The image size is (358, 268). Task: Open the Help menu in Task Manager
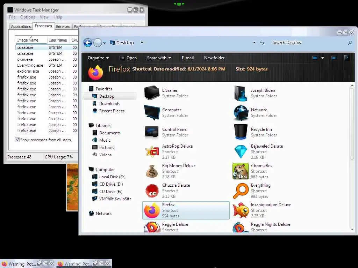[58, 17]
